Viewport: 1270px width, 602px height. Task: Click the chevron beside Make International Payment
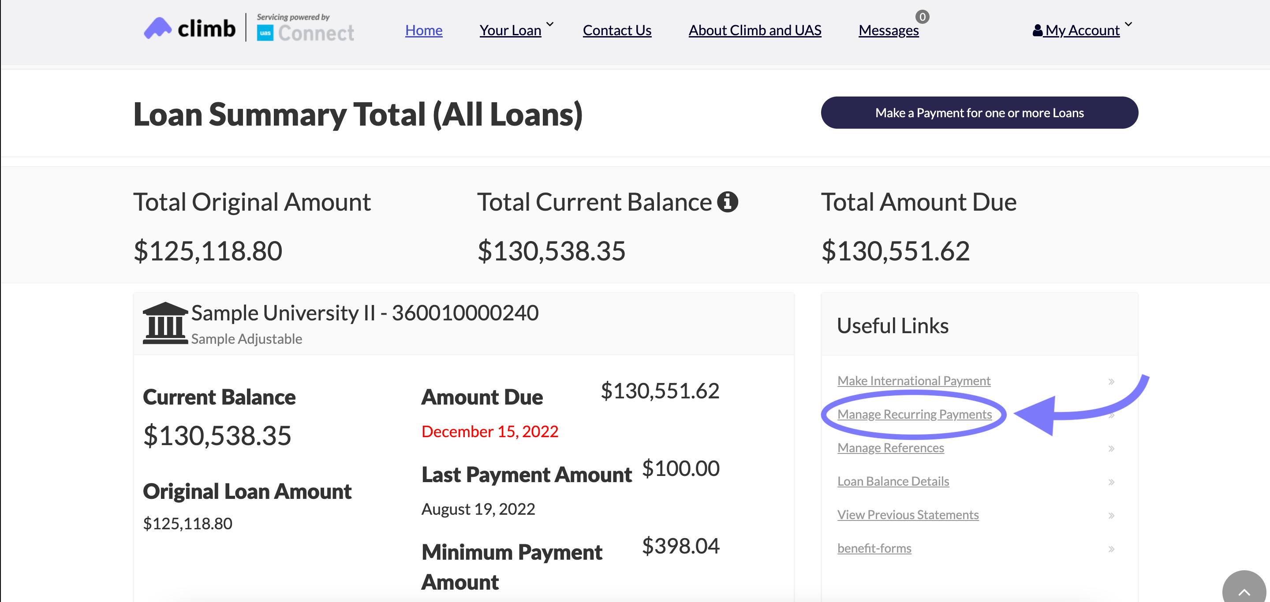[x=1111, y=381]
